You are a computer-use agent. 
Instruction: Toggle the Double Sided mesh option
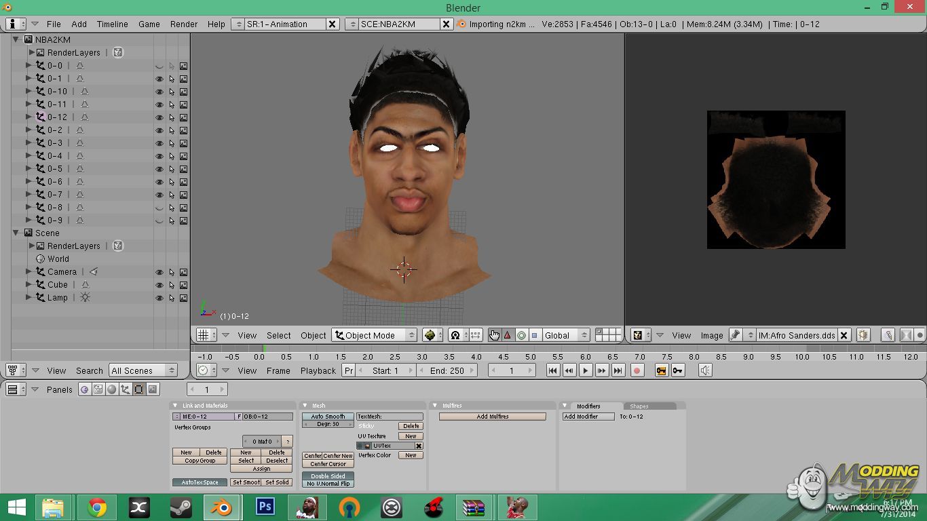click(x=328, y=476)
